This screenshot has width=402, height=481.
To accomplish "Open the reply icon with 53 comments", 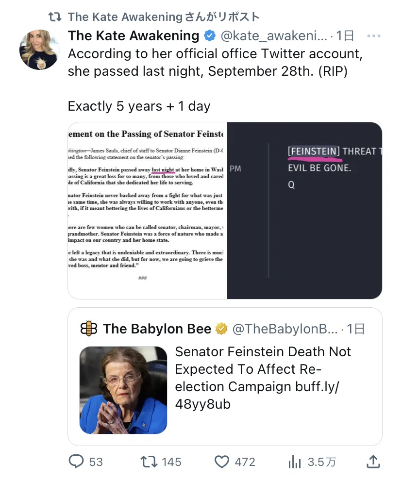I will (x=76, y=462).
